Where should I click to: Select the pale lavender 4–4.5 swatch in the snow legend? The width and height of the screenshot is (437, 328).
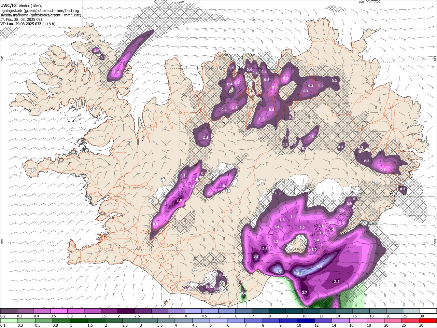click(194, 311)
